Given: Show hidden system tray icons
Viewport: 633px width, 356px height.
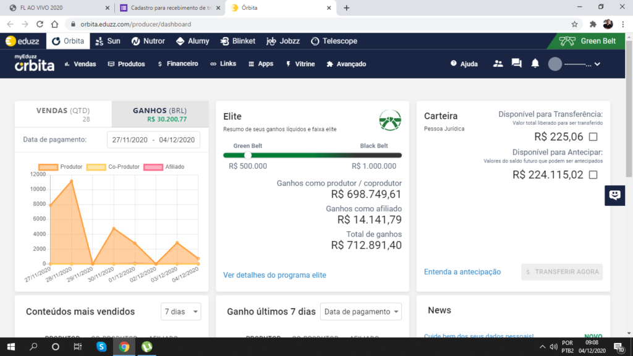Looking at the screenshot, I should pos(542,347).
